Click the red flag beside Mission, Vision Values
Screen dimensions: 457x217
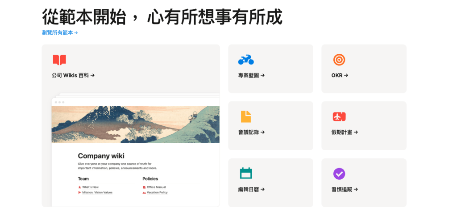click(x=79, y=192)
